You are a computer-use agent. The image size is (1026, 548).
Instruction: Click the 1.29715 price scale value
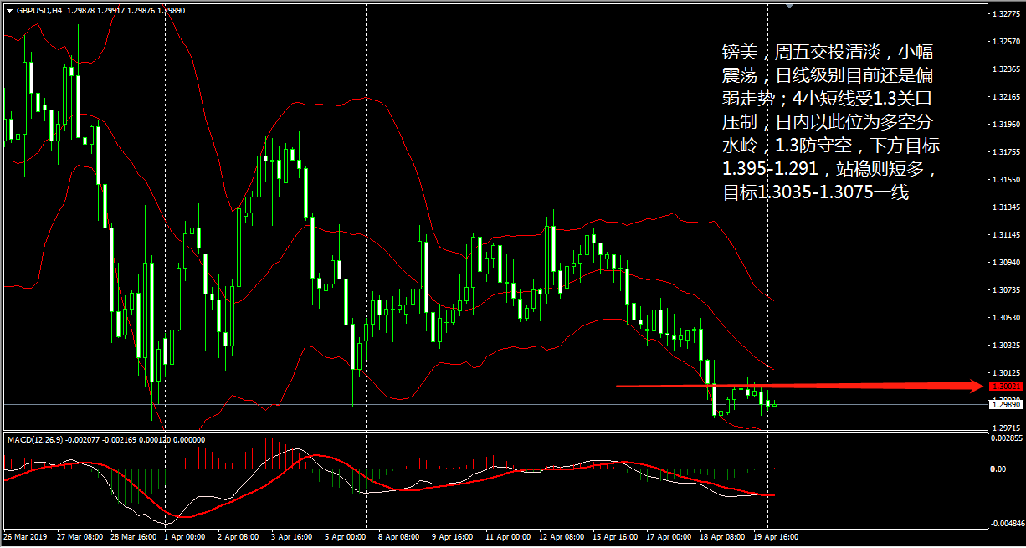1005,428
